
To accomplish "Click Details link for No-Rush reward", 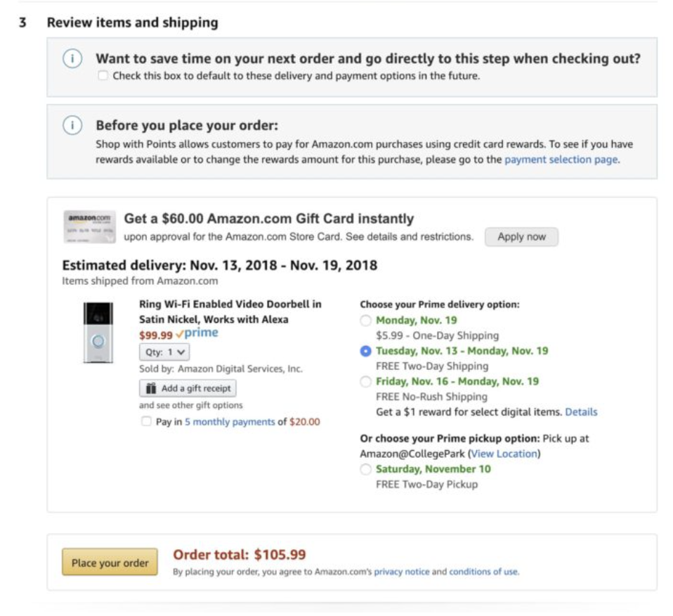I will (x=581, y=411).
